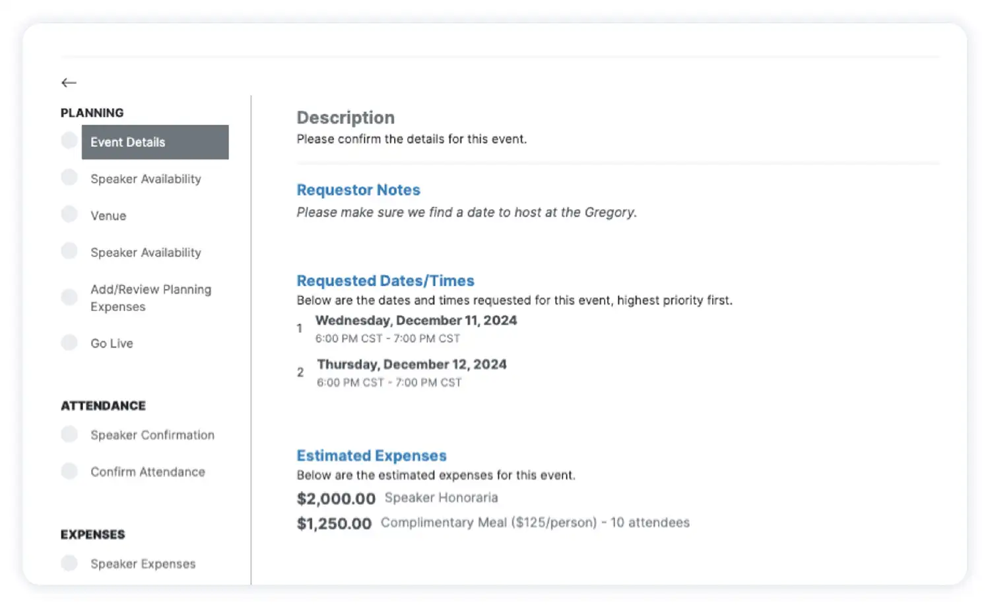Open the Go Live step

coord(112,343)
